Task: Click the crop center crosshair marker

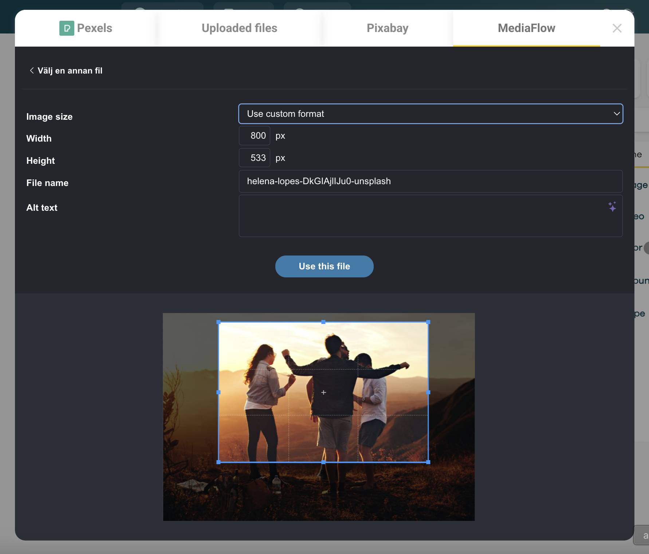Action: pos(323,392)
